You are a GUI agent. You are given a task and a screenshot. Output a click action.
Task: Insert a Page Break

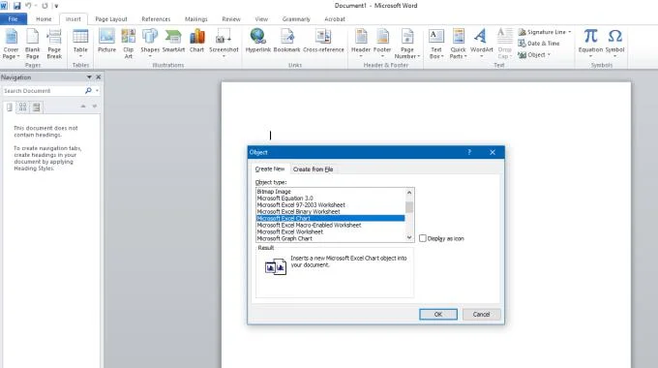[54, 44]
